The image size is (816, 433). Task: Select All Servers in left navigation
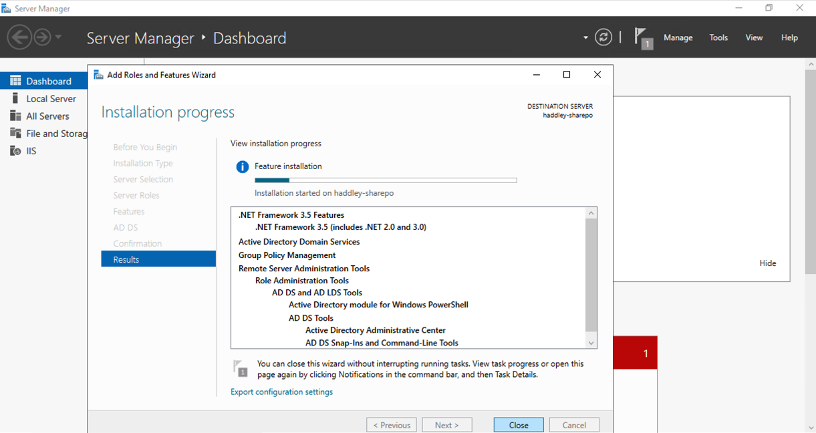pos(44,116)
